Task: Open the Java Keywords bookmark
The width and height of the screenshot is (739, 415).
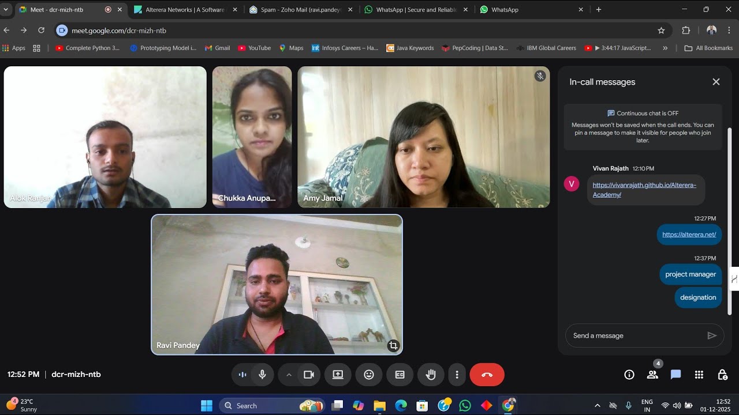Action: click(x=410, y=48)
